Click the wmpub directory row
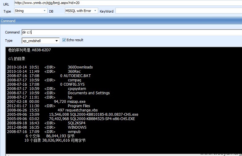This screenshot has width=242, height=156. (x=44, y=131)
